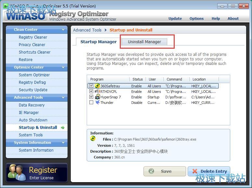Screen dimensions: 252x188
Task: Sort list by Command column header
Action: [176, 79]
